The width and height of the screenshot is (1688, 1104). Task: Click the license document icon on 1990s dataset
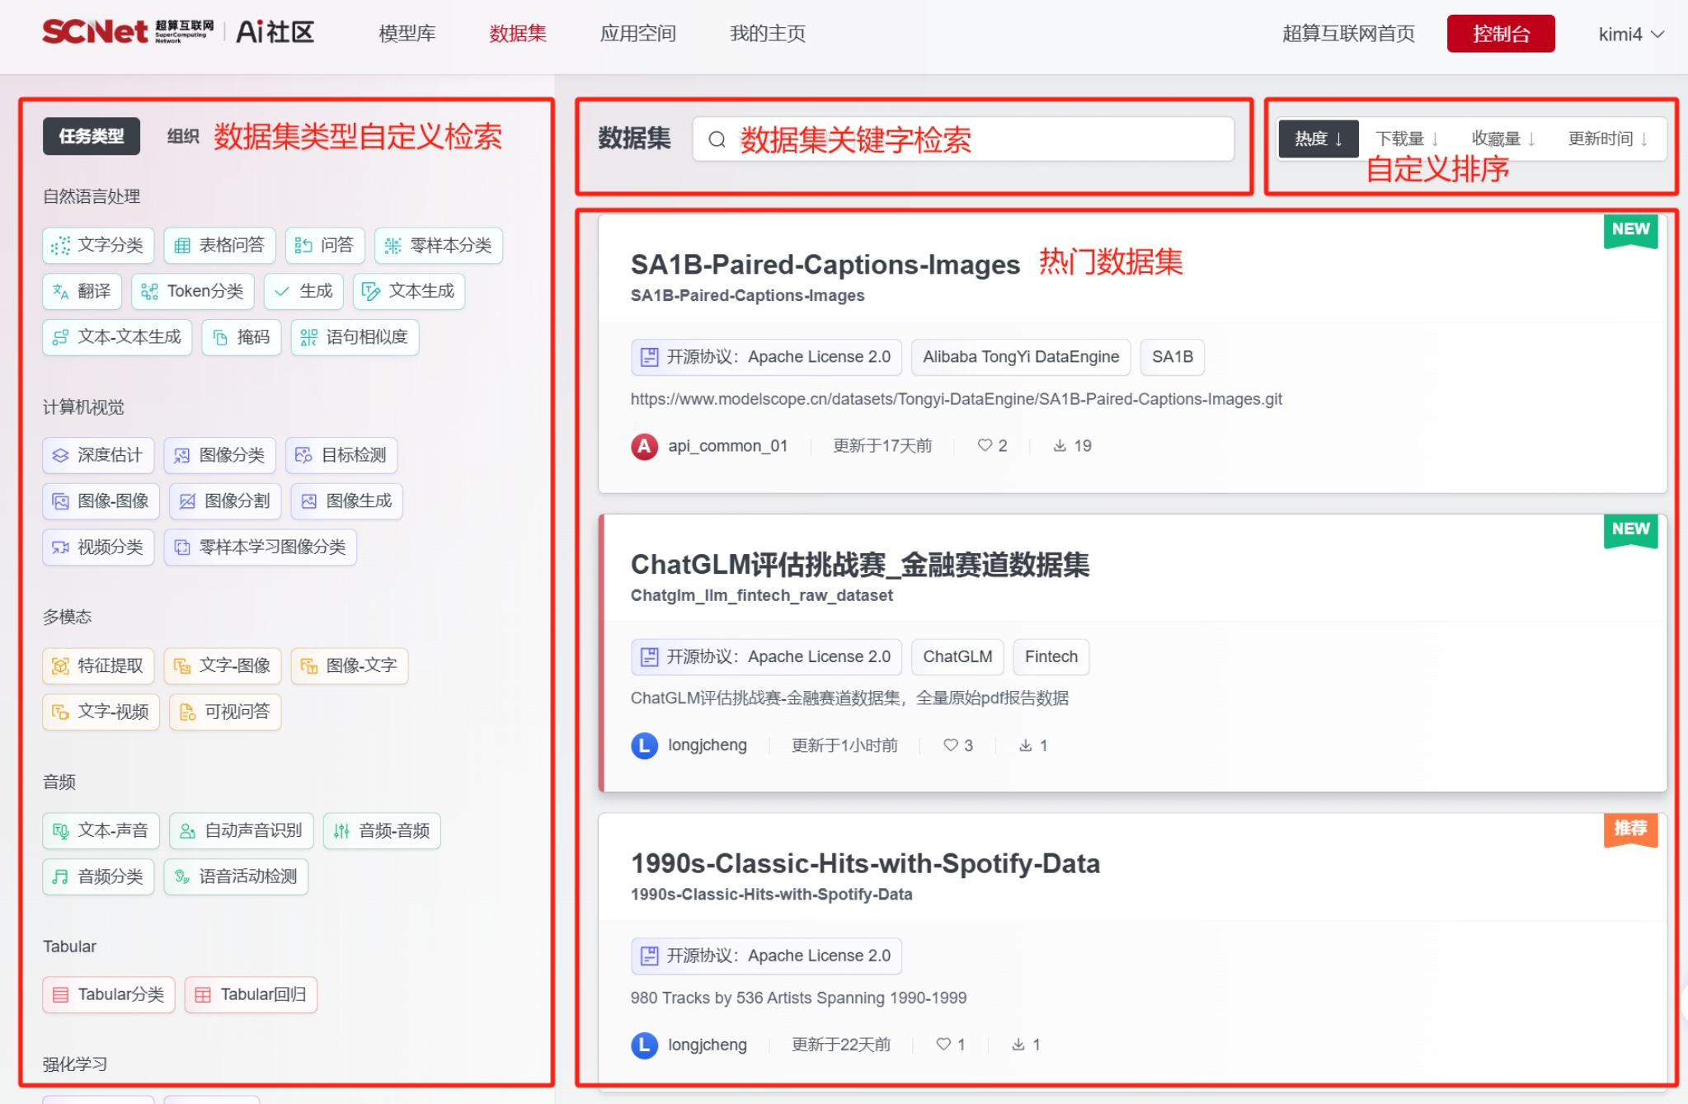click(x=650, y=956)
